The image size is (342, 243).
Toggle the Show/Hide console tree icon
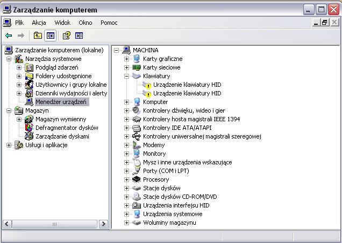pyautogui.click(x=51, y=36)
